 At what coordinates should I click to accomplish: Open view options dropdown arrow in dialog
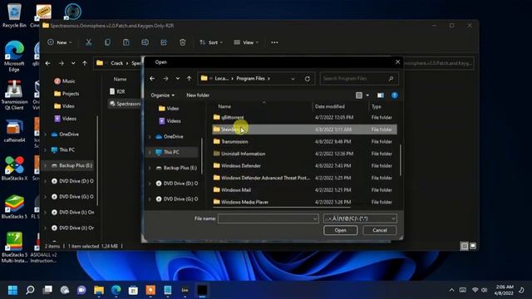click(367, 96)
